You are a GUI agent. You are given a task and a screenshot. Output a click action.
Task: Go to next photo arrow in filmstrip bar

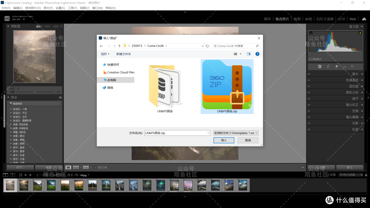click(30, 175)
